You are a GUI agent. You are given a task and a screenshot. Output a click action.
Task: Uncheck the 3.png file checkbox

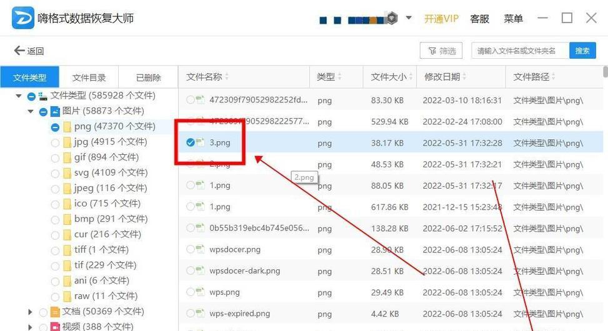[190, 142]
